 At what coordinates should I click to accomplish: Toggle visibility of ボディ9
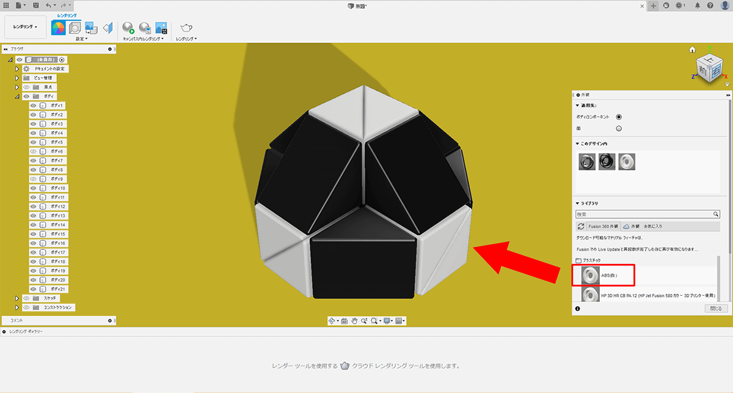34,179
